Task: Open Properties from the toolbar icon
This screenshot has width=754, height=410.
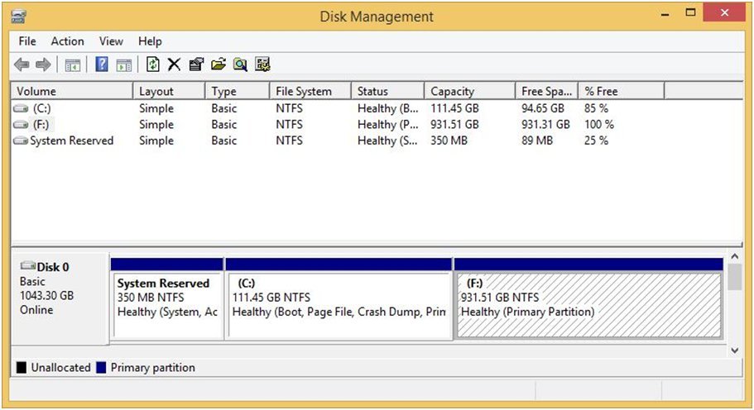Action: pos(196,64)
